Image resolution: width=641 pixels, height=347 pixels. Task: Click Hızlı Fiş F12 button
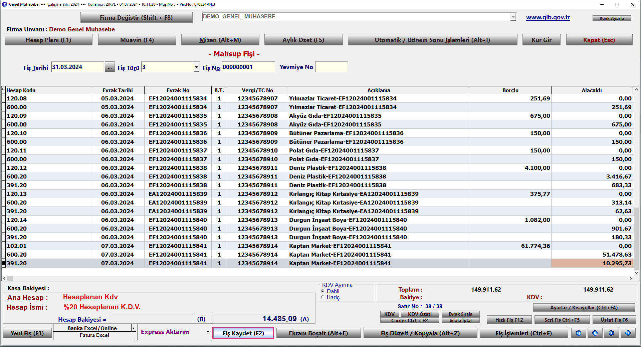click(x=509, y=320)
